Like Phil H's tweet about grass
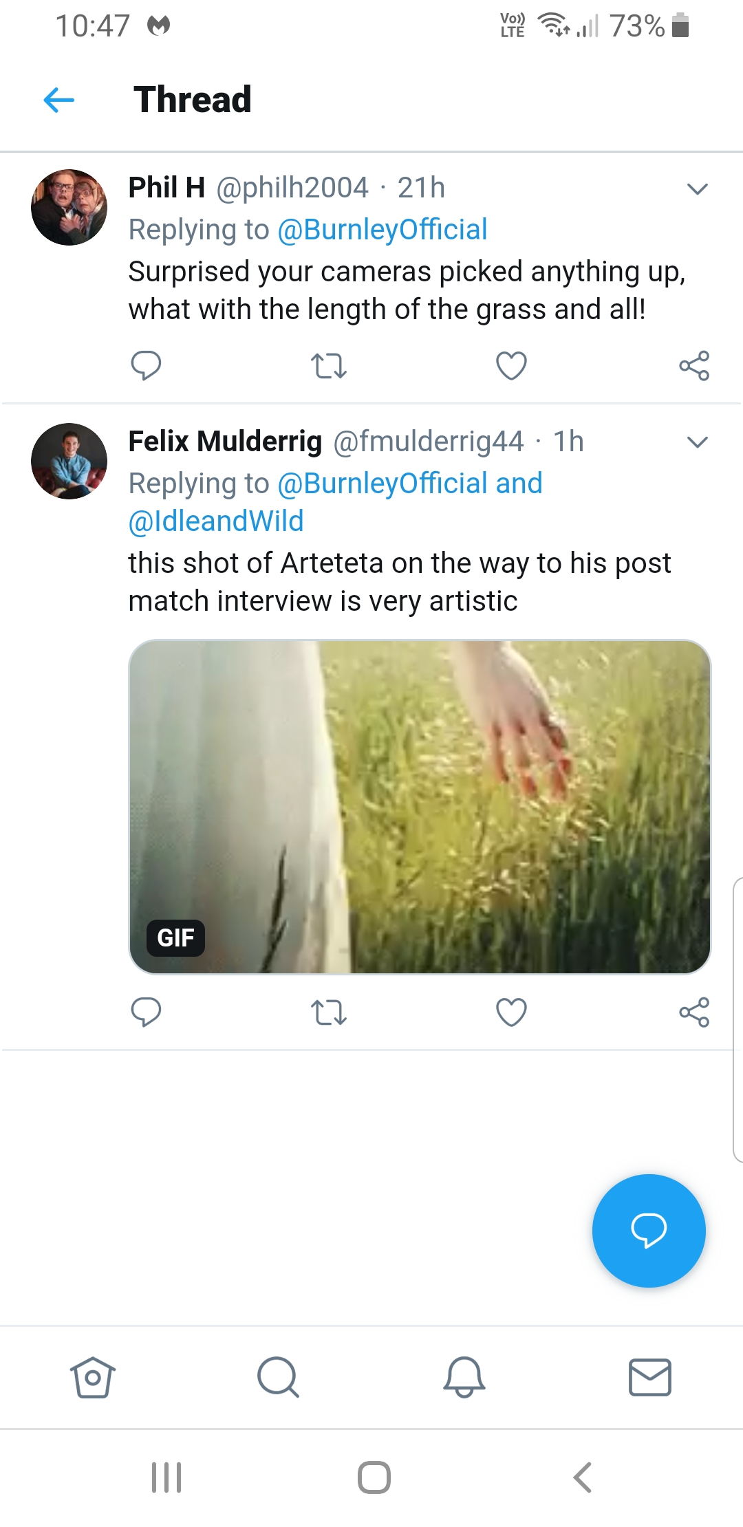This screenshot has height=1527, width=743. [x=511, y=365]
